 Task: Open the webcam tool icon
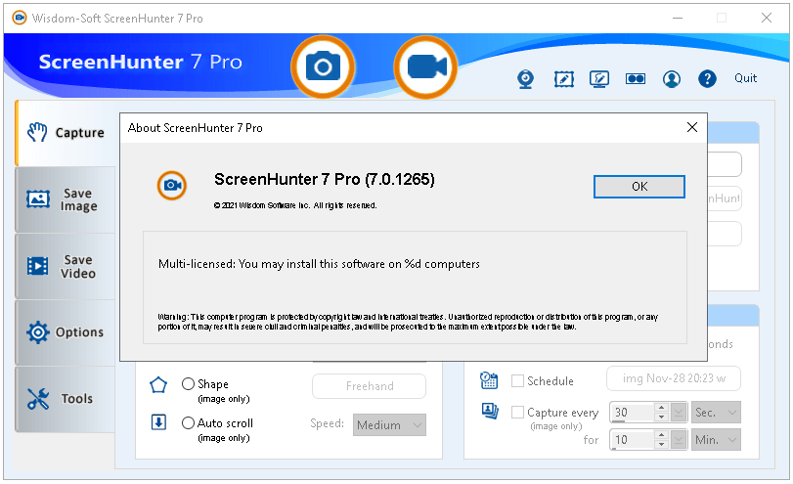pos(525,79)
